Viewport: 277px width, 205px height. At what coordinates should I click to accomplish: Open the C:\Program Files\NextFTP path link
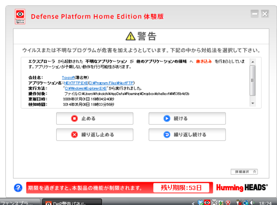coord(111,83)
